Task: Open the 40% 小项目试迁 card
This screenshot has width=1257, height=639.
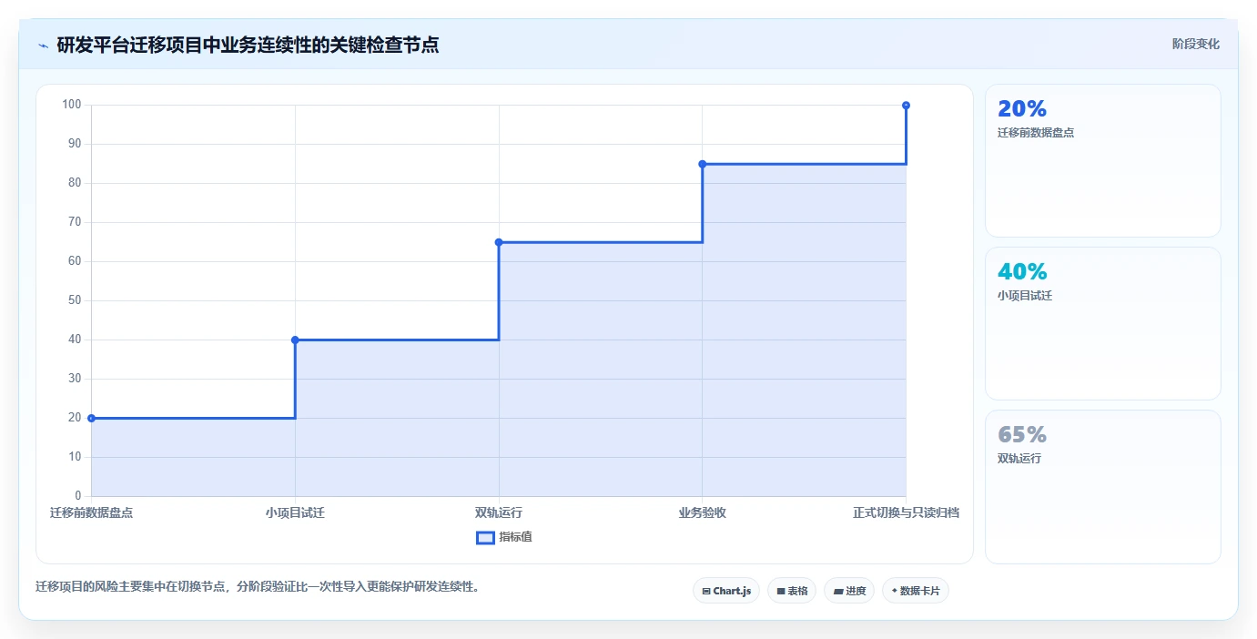Action: pos(1102,323)
